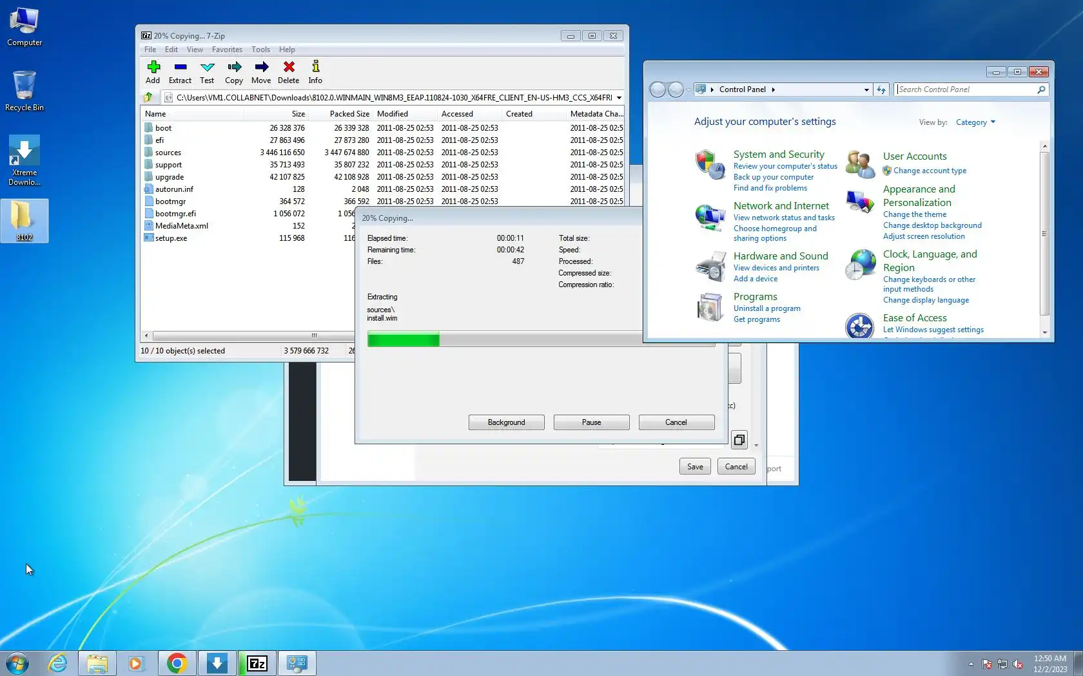The width and height of the screenshot is (1083, 676).
Task: Open the Help menu in 7-Zip
Action: [x=287, y=50]
